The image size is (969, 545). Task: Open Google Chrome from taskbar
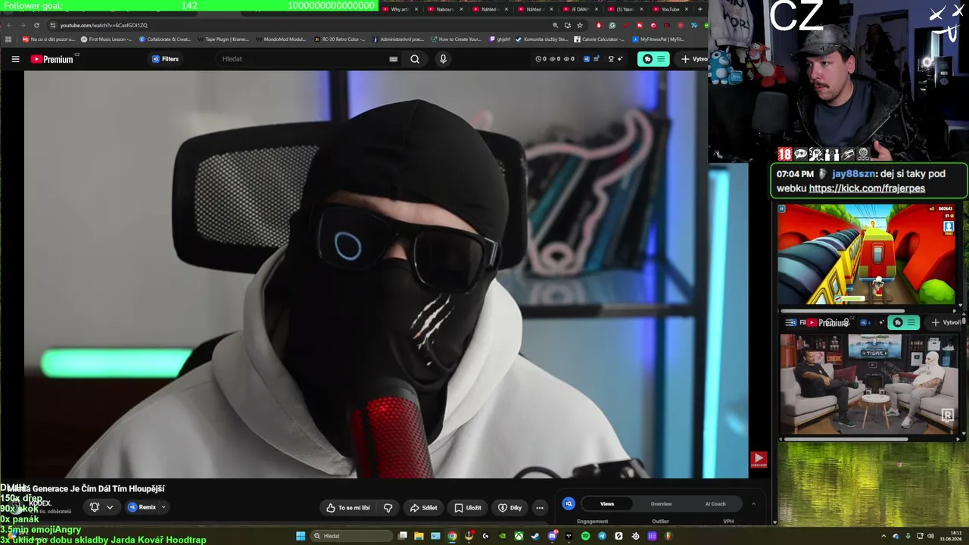(x=452, y=536)
